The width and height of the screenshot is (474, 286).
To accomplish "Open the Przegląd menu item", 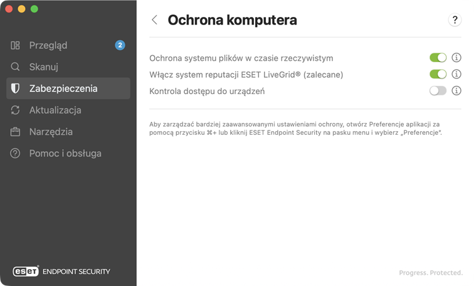I will 48,45.
